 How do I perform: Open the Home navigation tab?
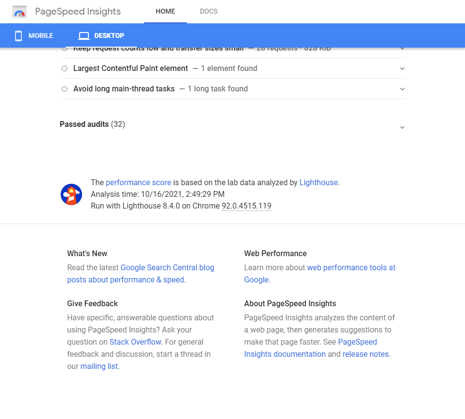165,12
